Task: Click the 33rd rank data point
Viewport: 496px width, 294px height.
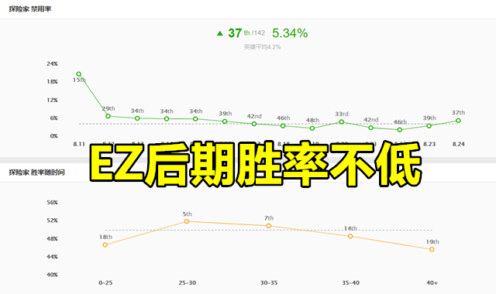Action: 341,121
